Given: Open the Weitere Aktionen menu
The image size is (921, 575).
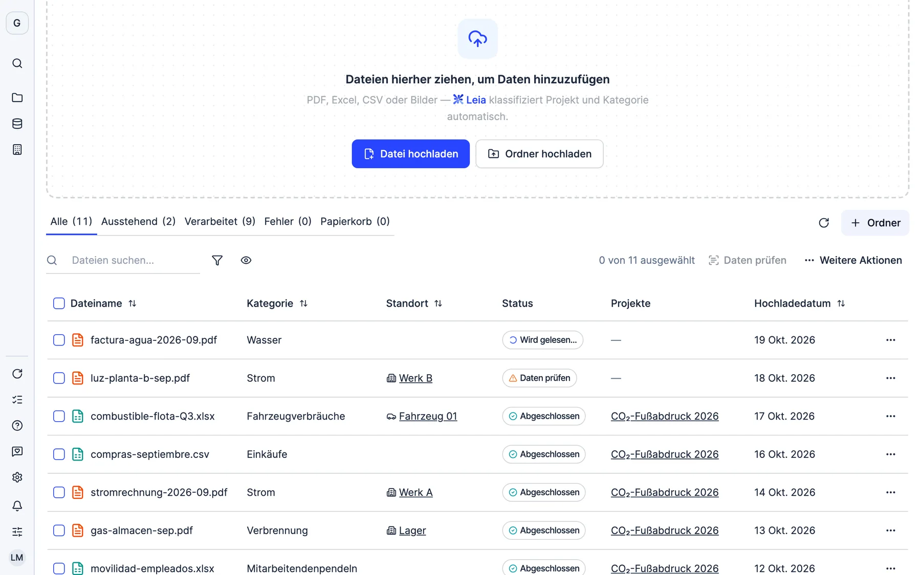Looking at the screenshot, I should tap(853, 260).
